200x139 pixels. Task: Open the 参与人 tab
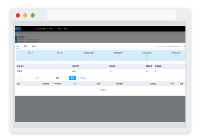point(34,46)
